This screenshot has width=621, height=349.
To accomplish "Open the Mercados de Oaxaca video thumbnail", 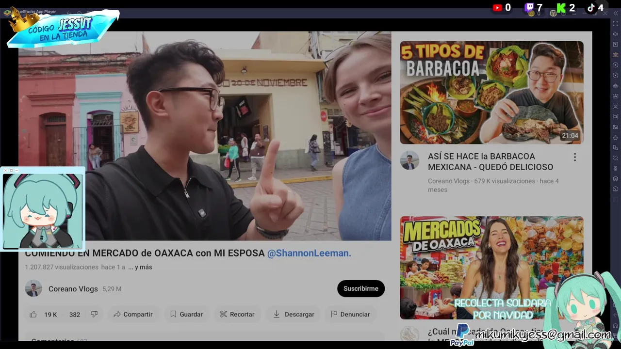I will click(x=491, y=268).
